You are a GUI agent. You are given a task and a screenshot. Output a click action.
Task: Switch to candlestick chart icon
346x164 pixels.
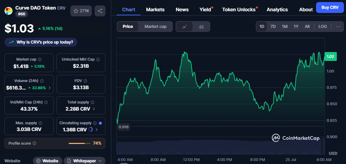point(201,27)
